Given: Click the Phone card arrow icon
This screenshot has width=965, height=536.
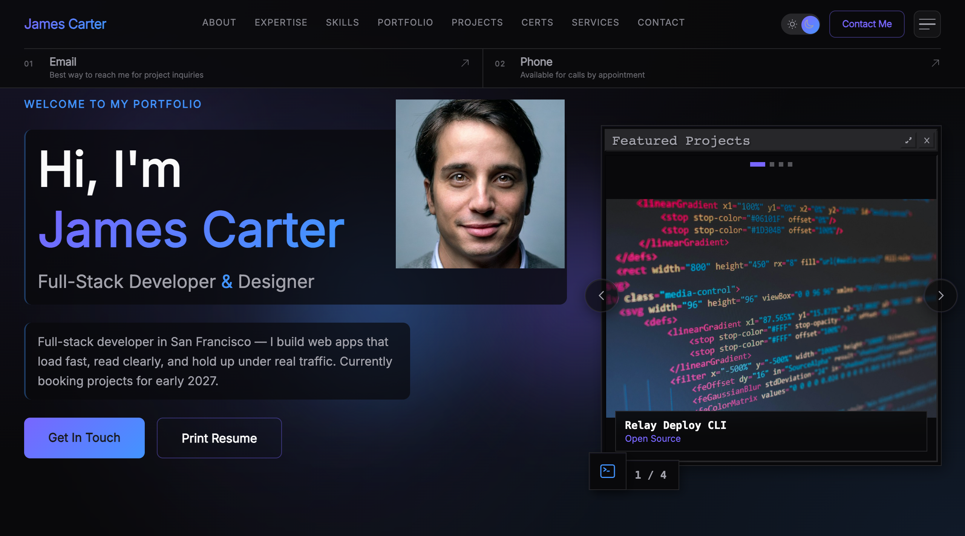Looking at the screenshot, I should pos(935,63).
